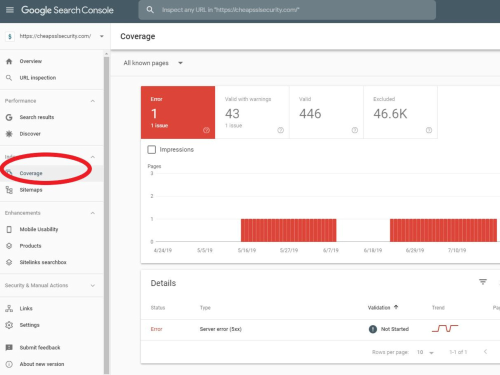Open help icon on the Excluded card
The width and height of the screenshot is (500, 375).
[x=429, y=130]
